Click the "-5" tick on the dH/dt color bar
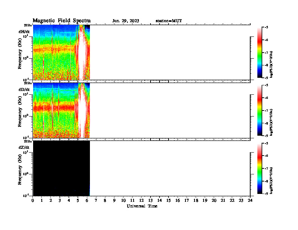 tap(266, 27)
